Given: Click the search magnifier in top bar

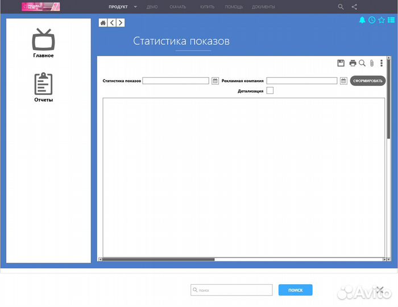Looking at the screenshot, I should (341, 7).
